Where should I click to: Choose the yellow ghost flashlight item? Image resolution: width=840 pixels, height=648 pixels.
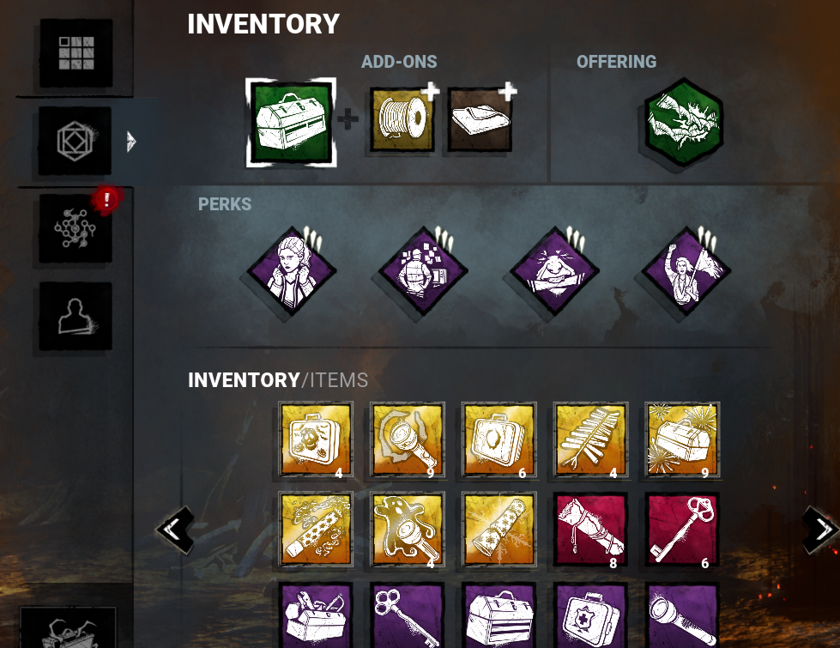point(408,530)
